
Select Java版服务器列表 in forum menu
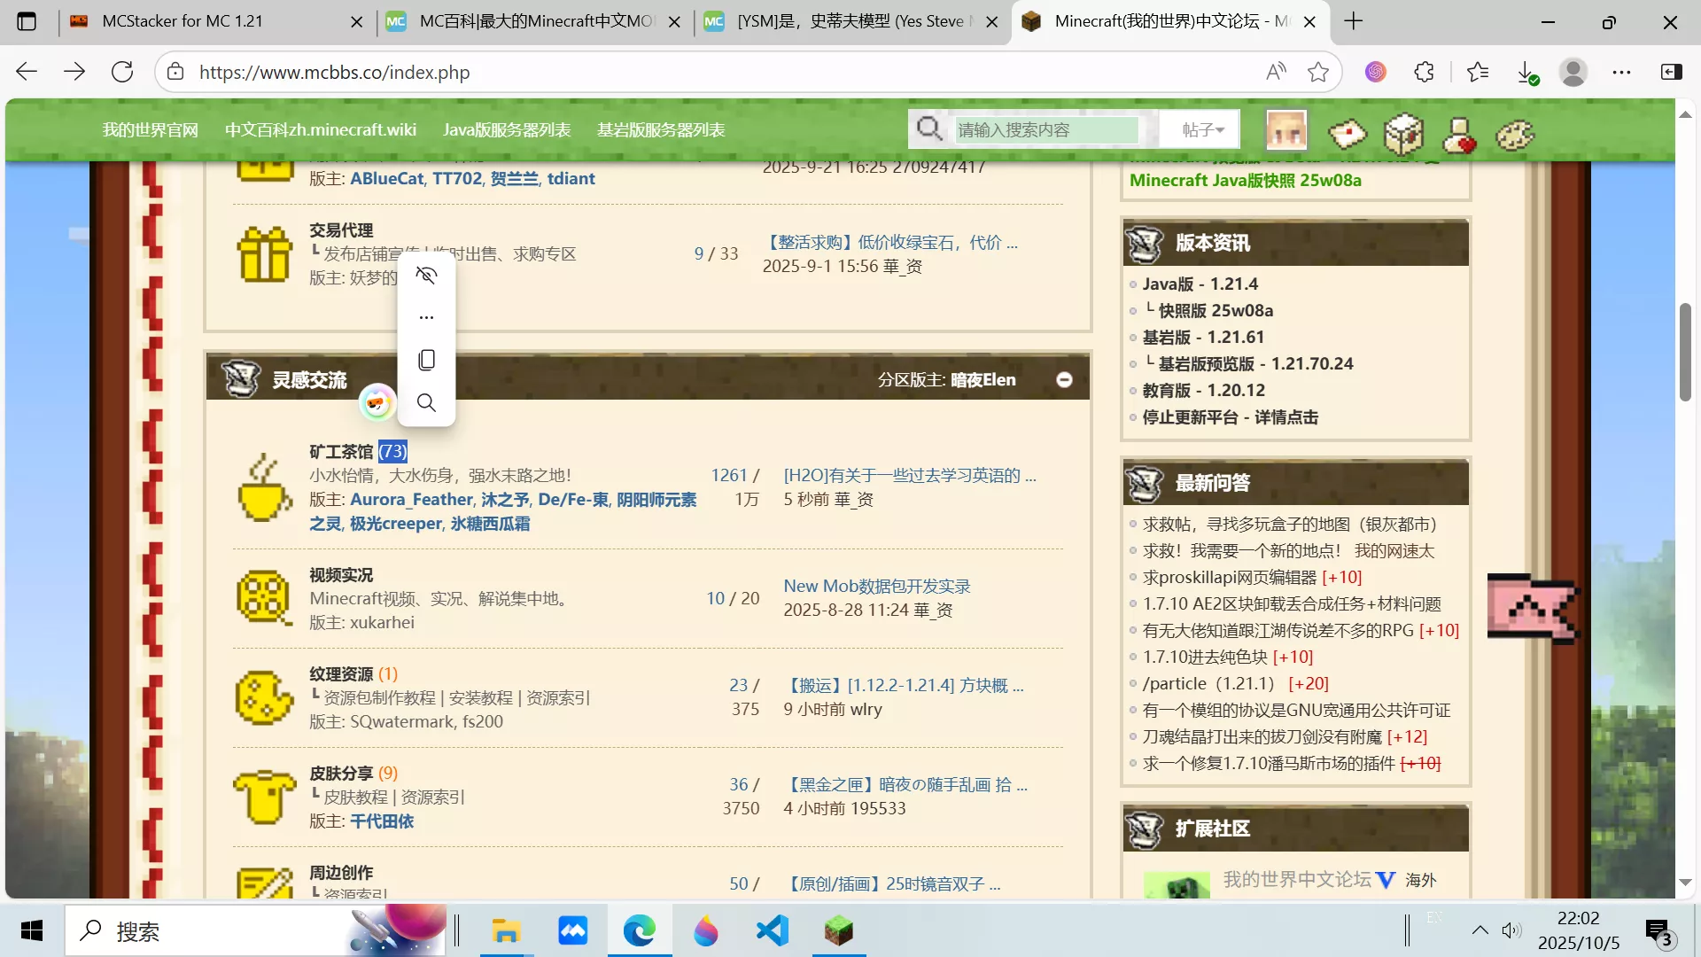pyautogui.click(x=506, y=128)
